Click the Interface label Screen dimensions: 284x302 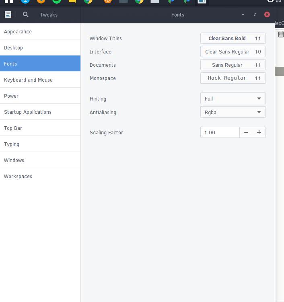click(101, 51)
